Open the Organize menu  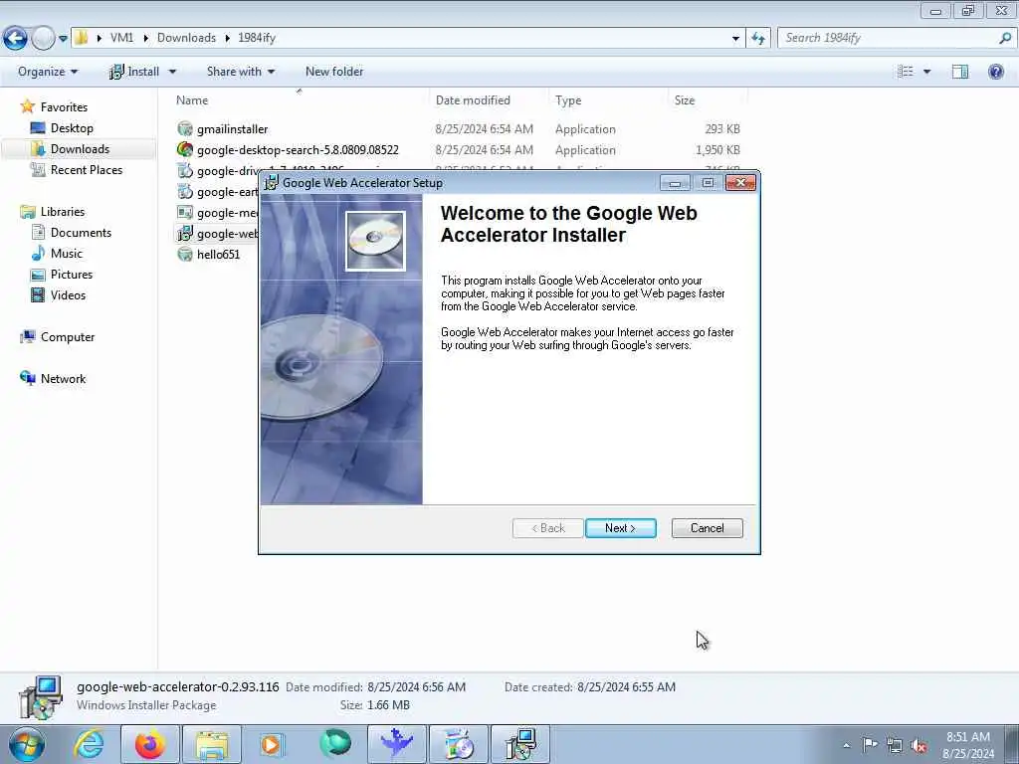tap(48, 72)
